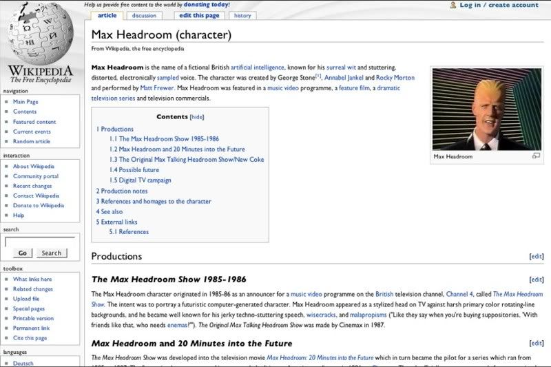Switch to the article tab
Screen dimensions: 551x367
pyautogui.click(x=107, y=15)
